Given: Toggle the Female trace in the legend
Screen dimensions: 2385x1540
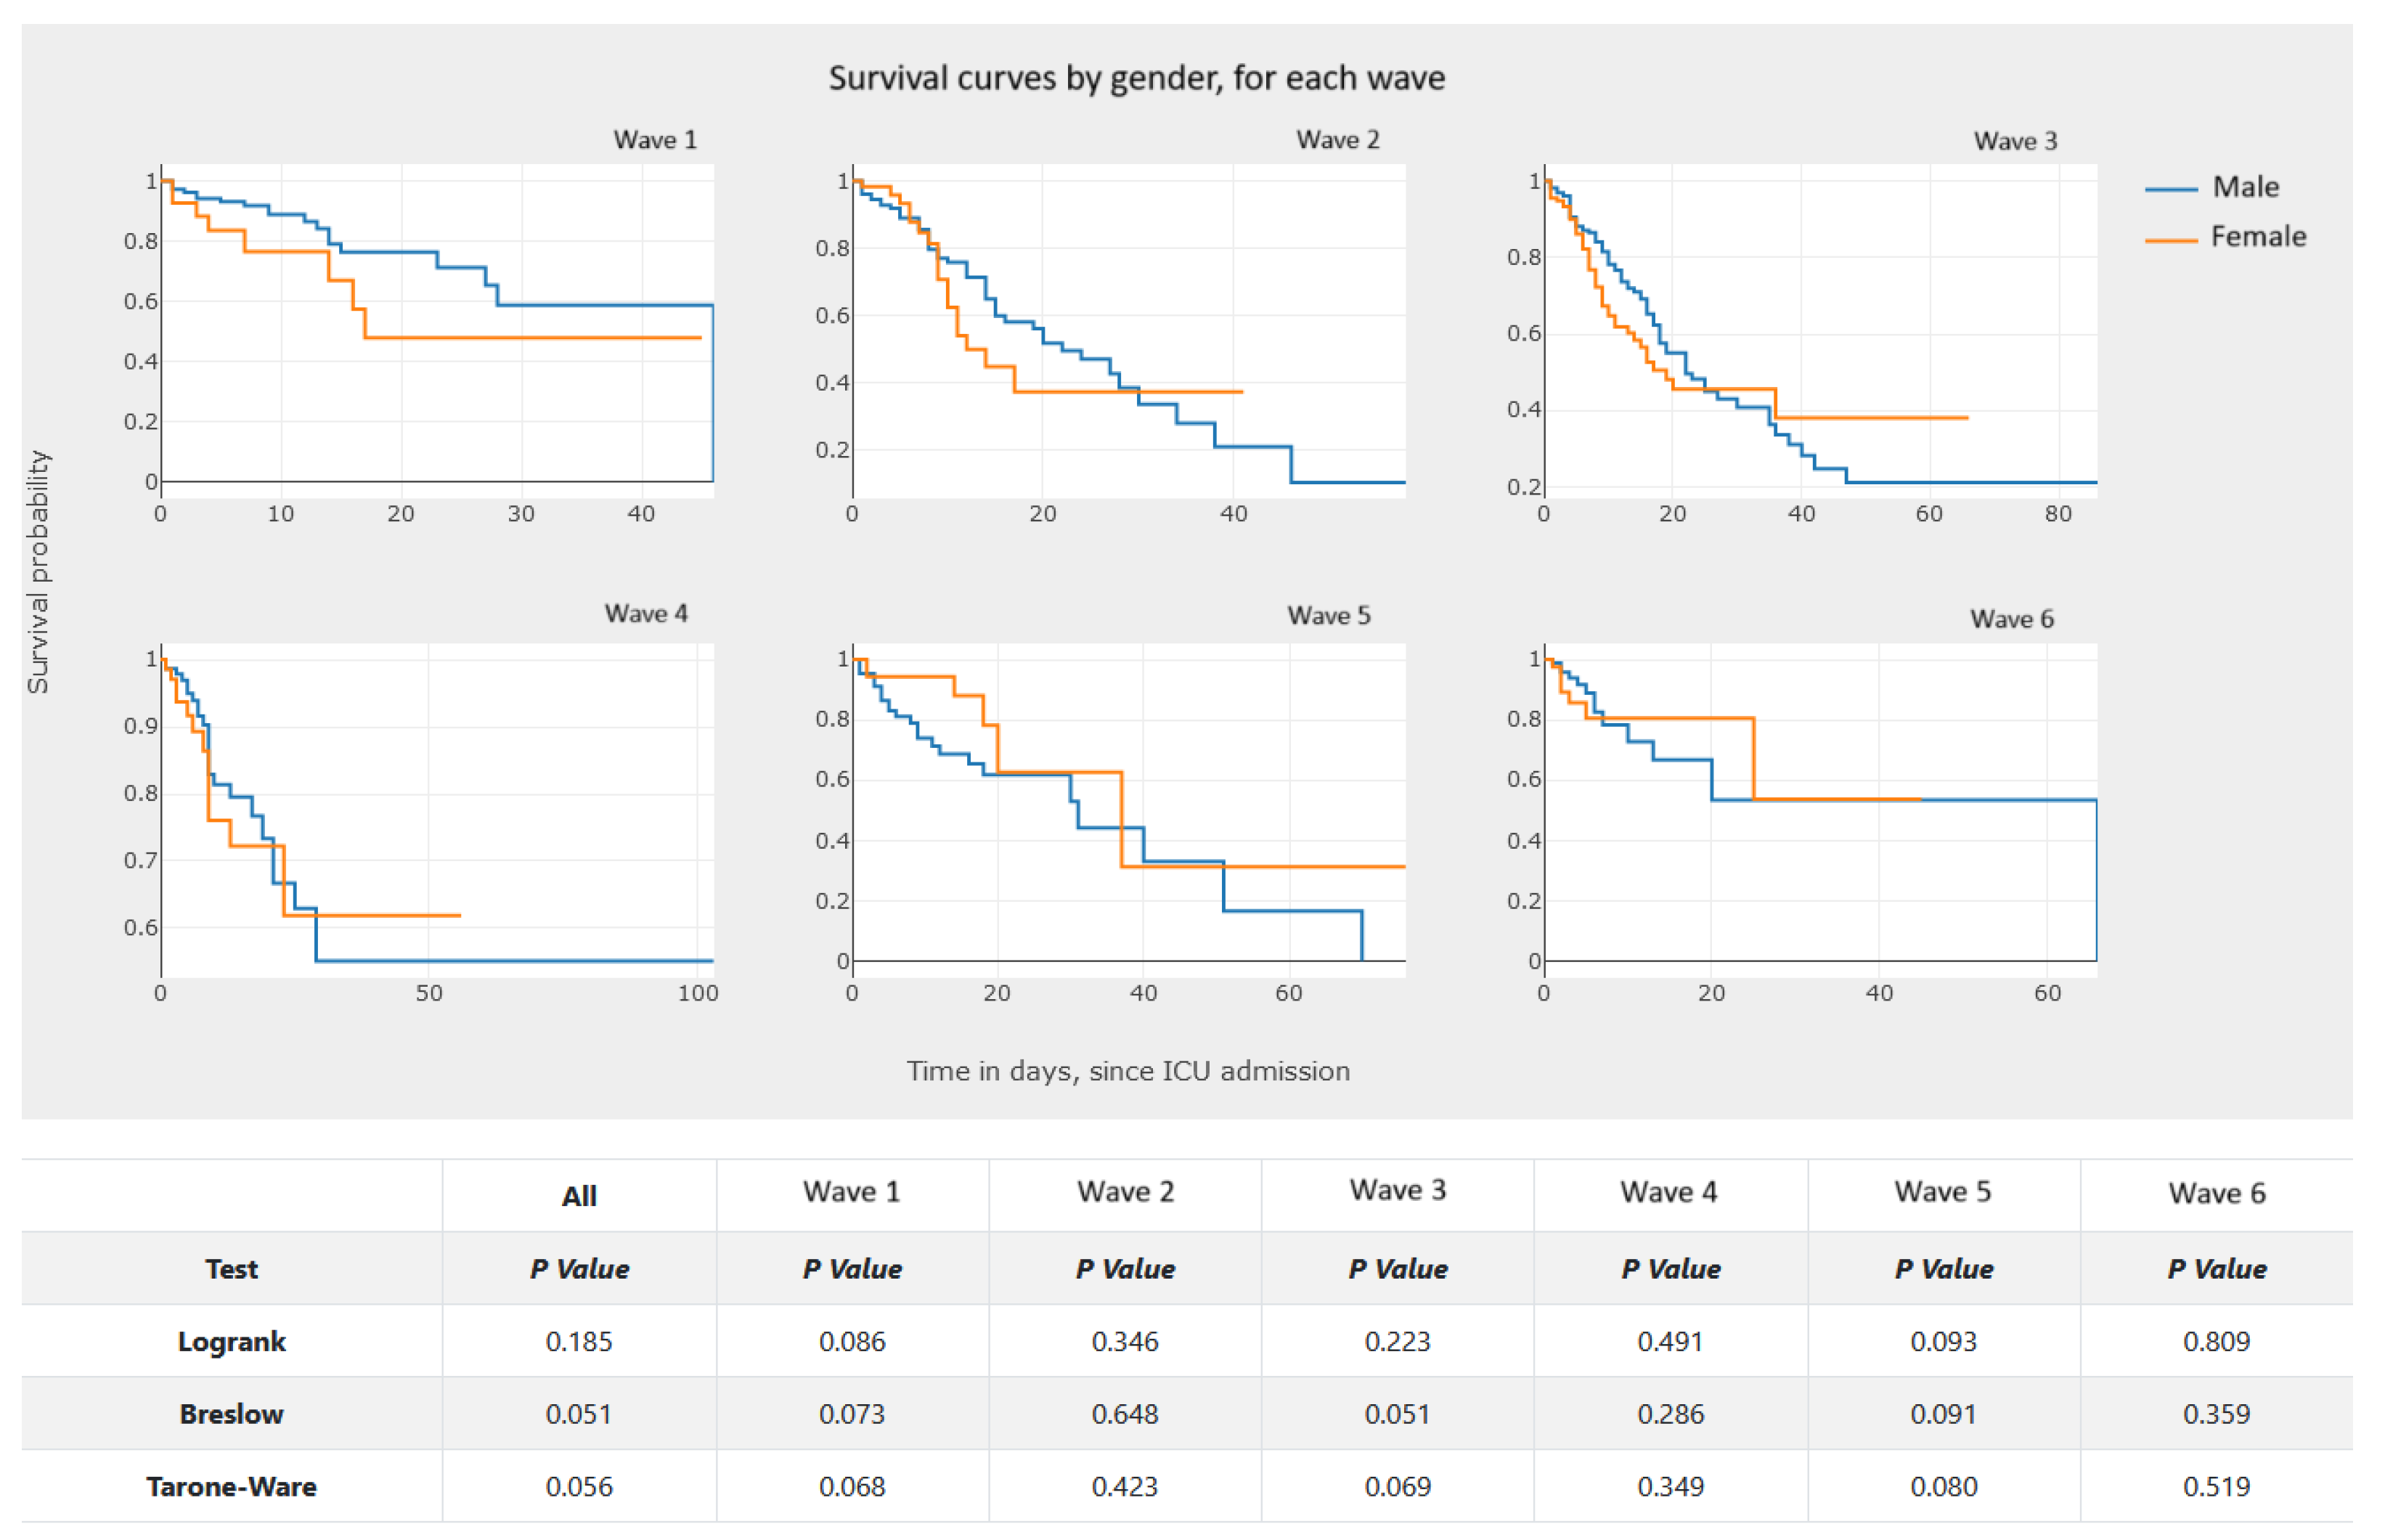Looking at the screenshot, I should click(2257, 237).
